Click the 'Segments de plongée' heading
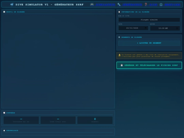 [x=132, y=37]
